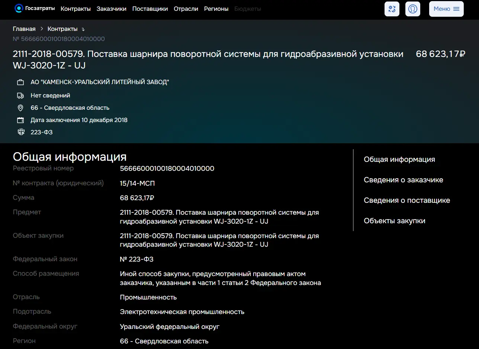Click the № контракта (юридический) label
This screenshot has width=479, height=349.
(x=58, y=183)
